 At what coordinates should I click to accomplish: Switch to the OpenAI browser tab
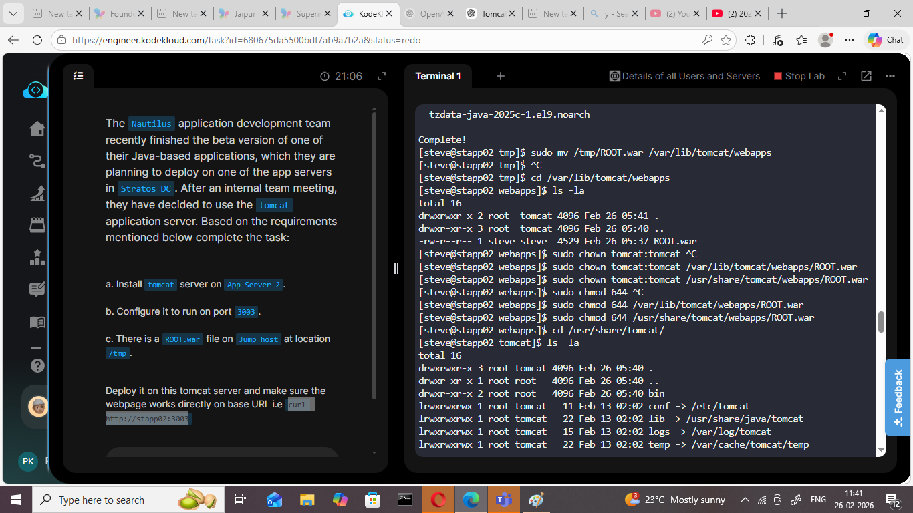pyautogui.click(x=429, y=13)
